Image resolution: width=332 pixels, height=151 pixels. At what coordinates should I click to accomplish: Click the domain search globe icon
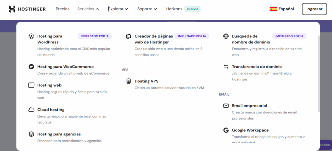[226, 36]
